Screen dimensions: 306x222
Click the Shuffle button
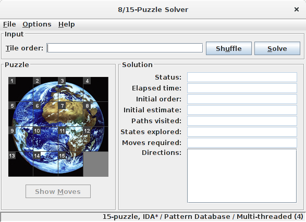(229, 48)
